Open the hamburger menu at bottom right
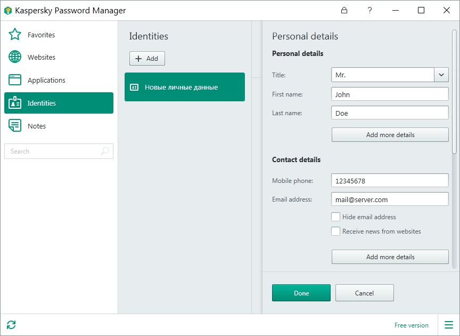Image resolution: width=460 pixels, height=336 pixels. (448, 325)
